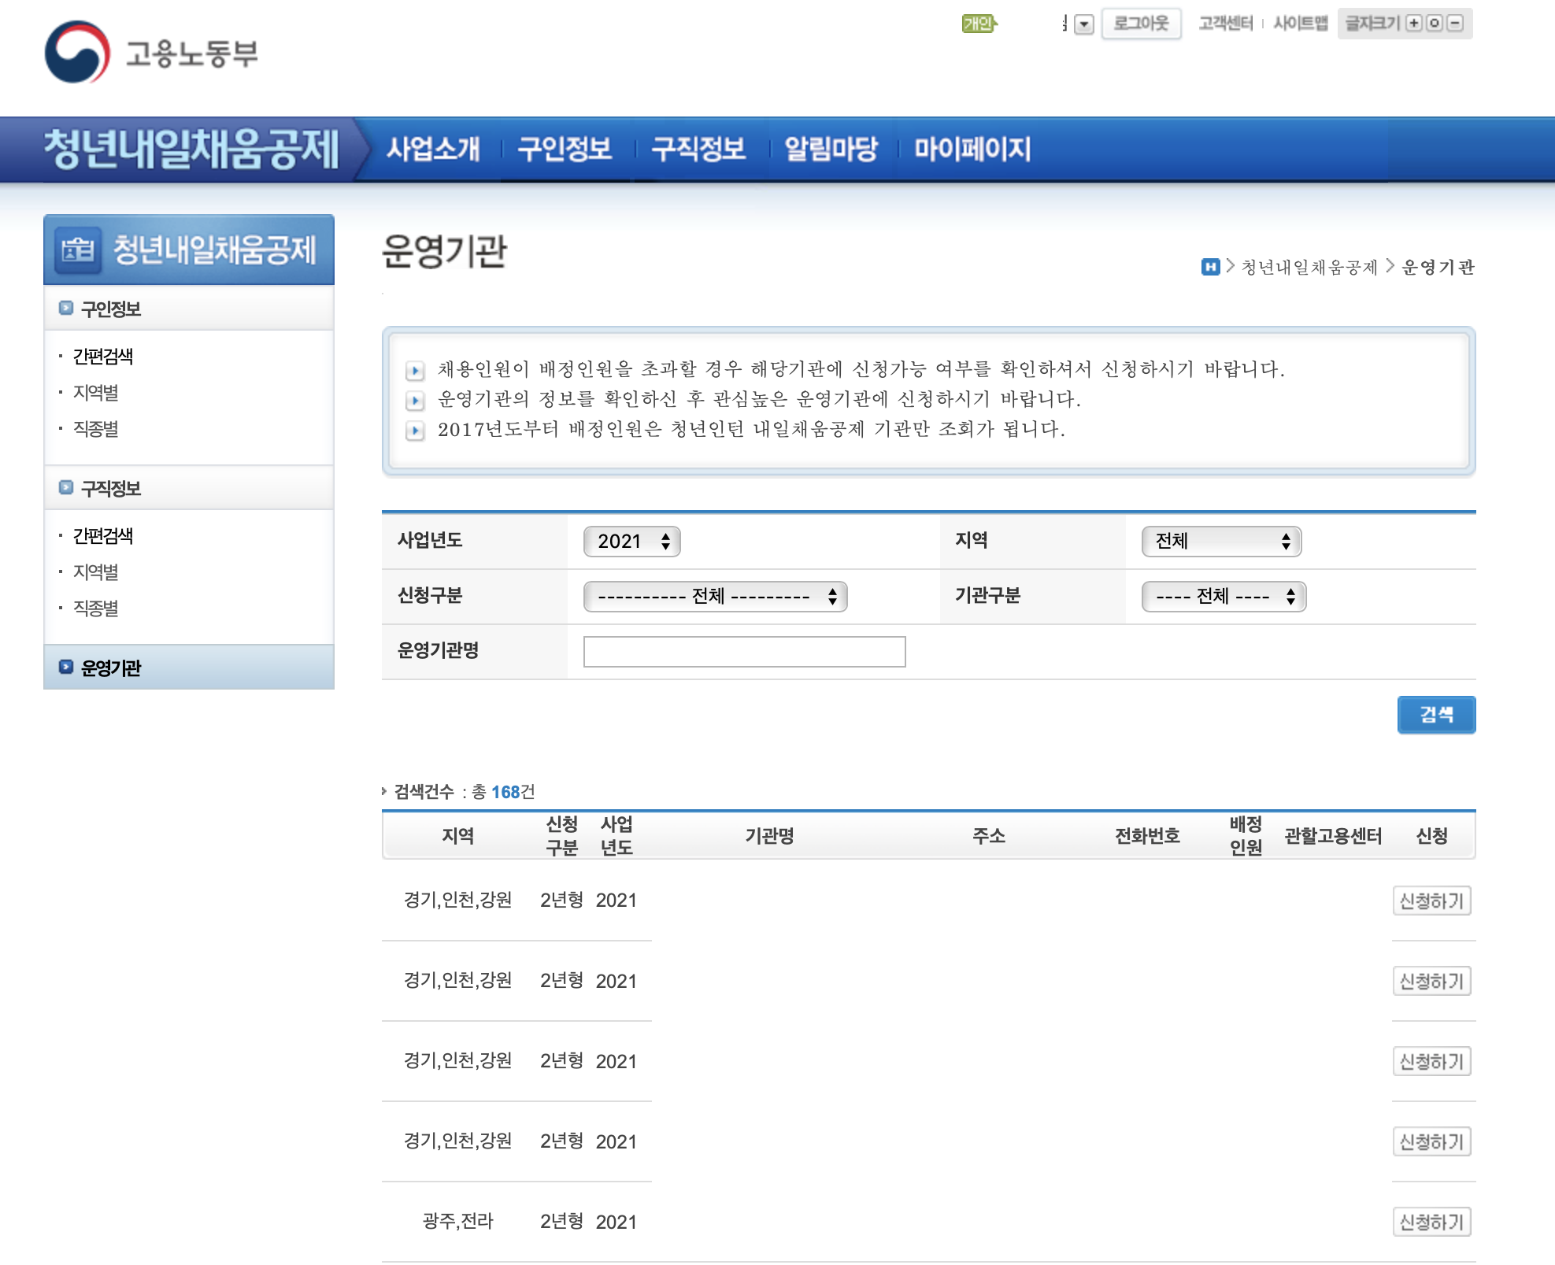
Task: Click the font size increase plus icon
Action: tap(1414, 24)
